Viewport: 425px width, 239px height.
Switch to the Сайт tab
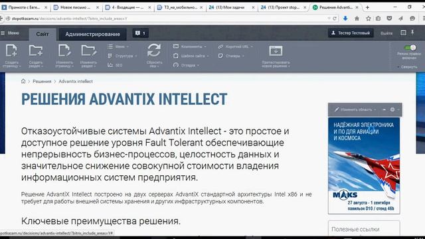coord(42,34)
